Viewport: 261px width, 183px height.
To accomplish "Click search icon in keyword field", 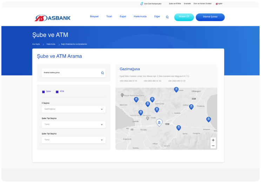I will (x=102, y=73).
